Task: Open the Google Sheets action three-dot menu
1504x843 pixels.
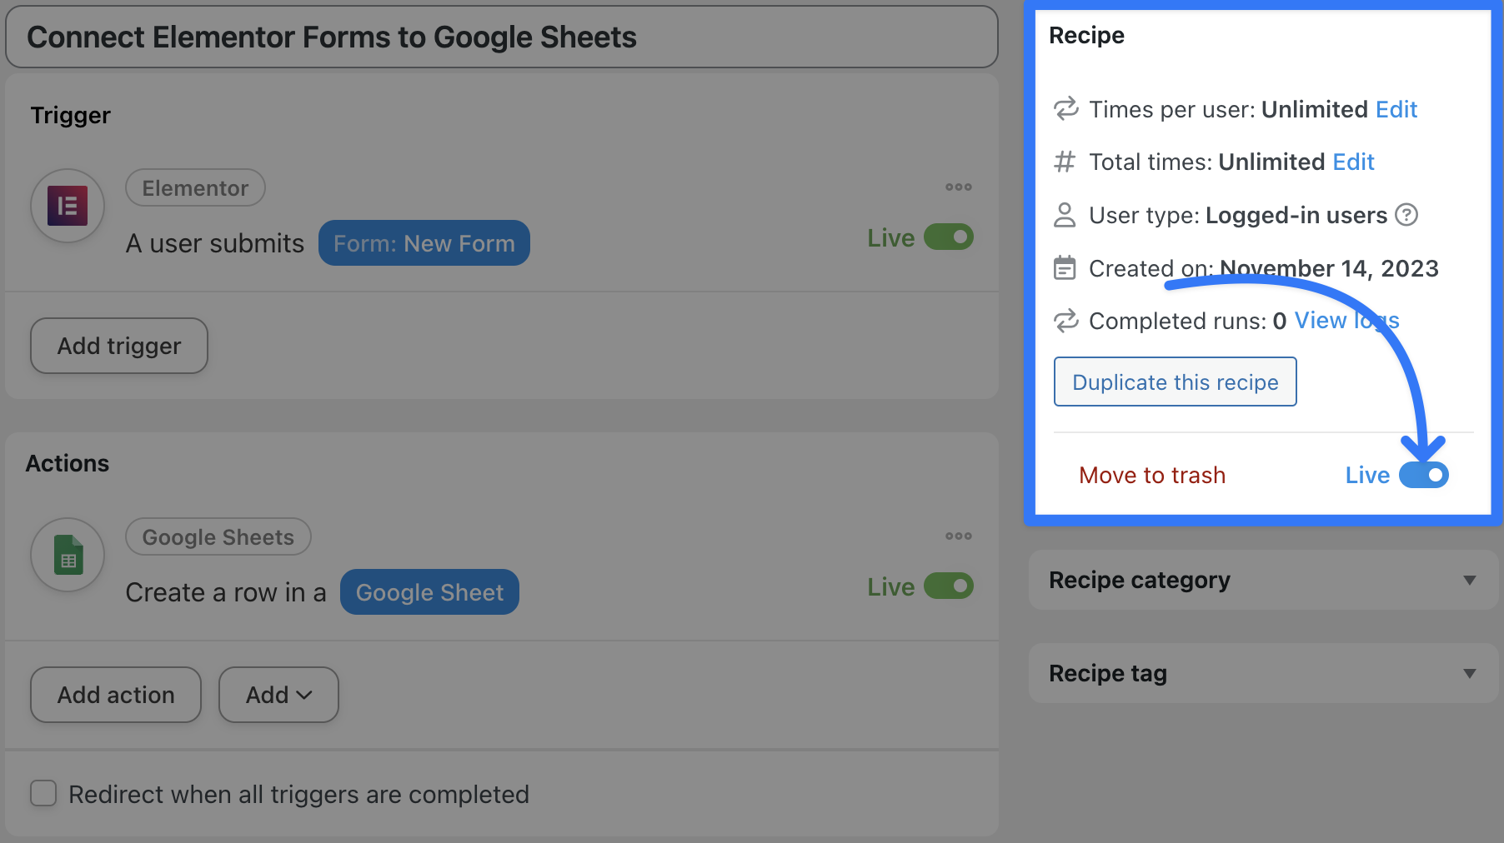Action: (x=959, y=536)
